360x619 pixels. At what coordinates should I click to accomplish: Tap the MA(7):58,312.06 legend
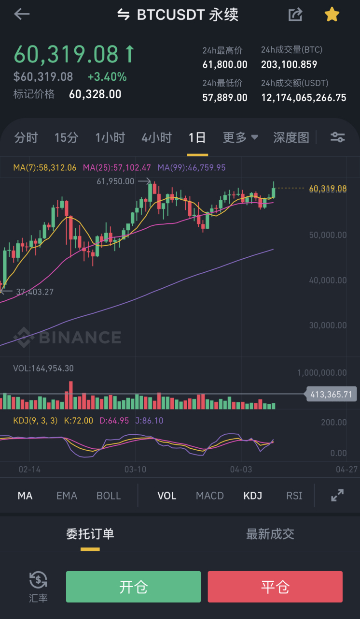pos(45,168)
